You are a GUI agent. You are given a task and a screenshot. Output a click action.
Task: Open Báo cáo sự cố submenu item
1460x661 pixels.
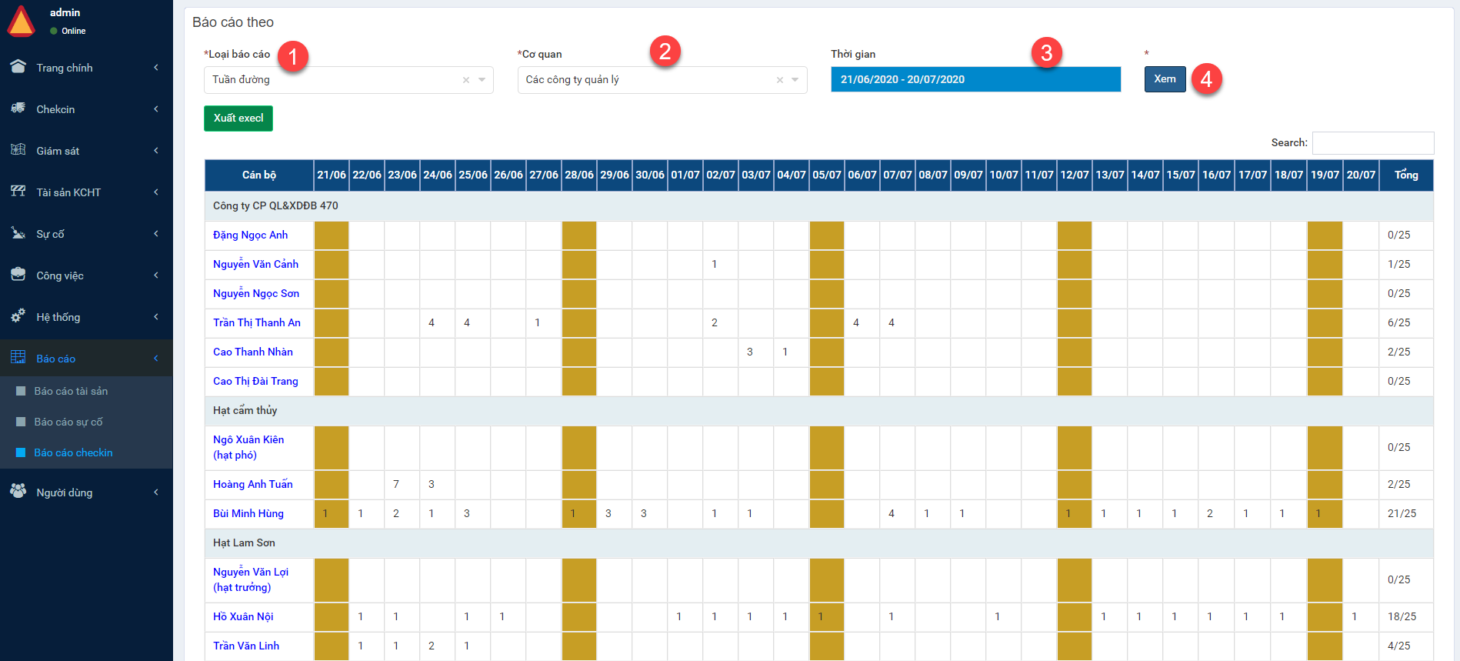pos(68,422)
